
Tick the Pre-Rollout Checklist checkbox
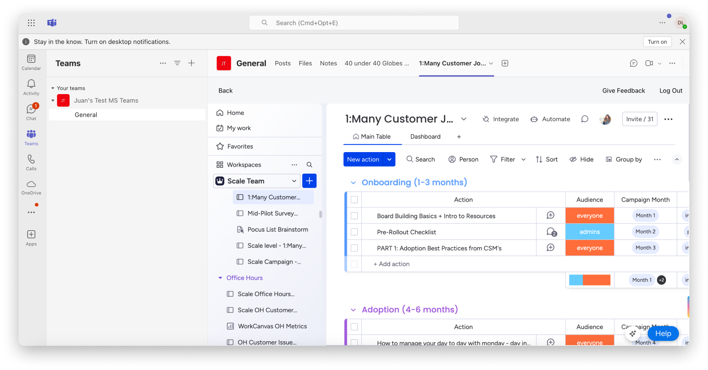(354, 232)
